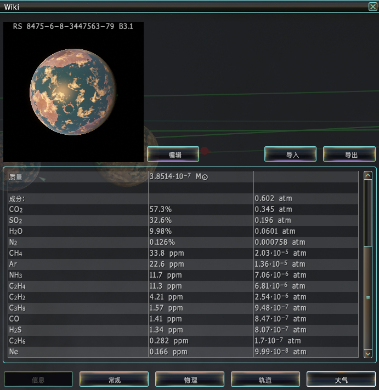Switch to the 轨道 tab
The image size is (379, 390).
click(265, 379)
